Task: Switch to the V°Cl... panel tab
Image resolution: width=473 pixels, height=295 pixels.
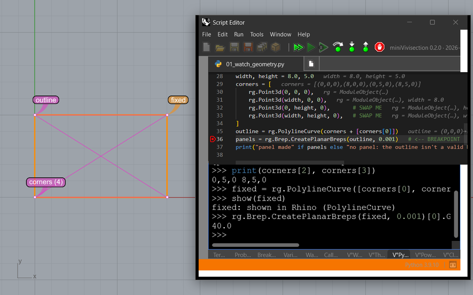Action: [451, 255]
